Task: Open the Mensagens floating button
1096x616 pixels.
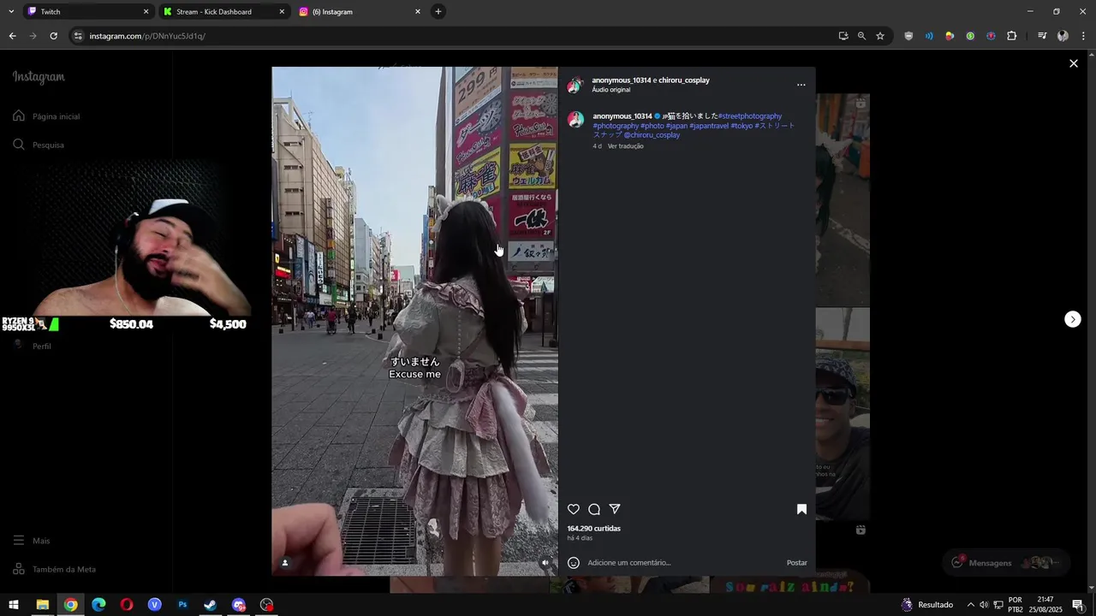Action: (1007, 562)
